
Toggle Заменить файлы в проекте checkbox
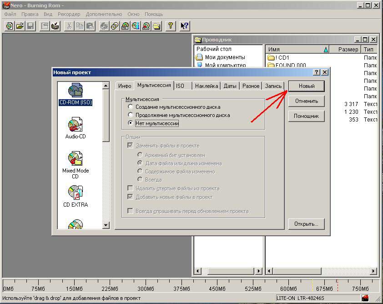click(130, 146)
